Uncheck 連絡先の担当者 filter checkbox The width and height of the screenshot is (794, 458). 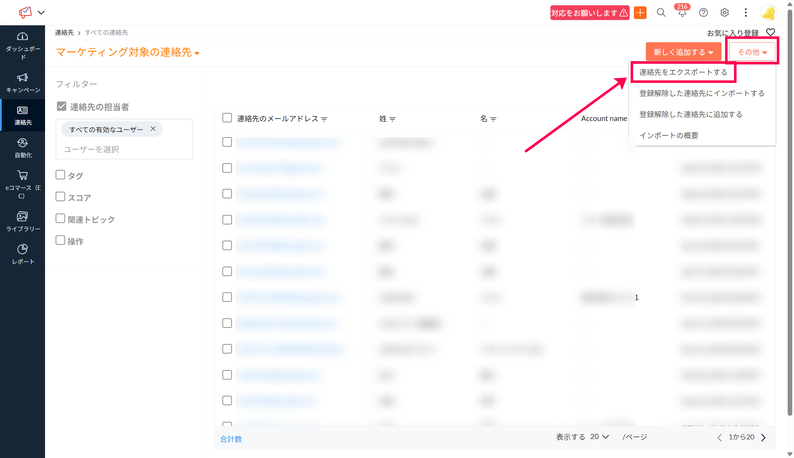click(62, 106)
